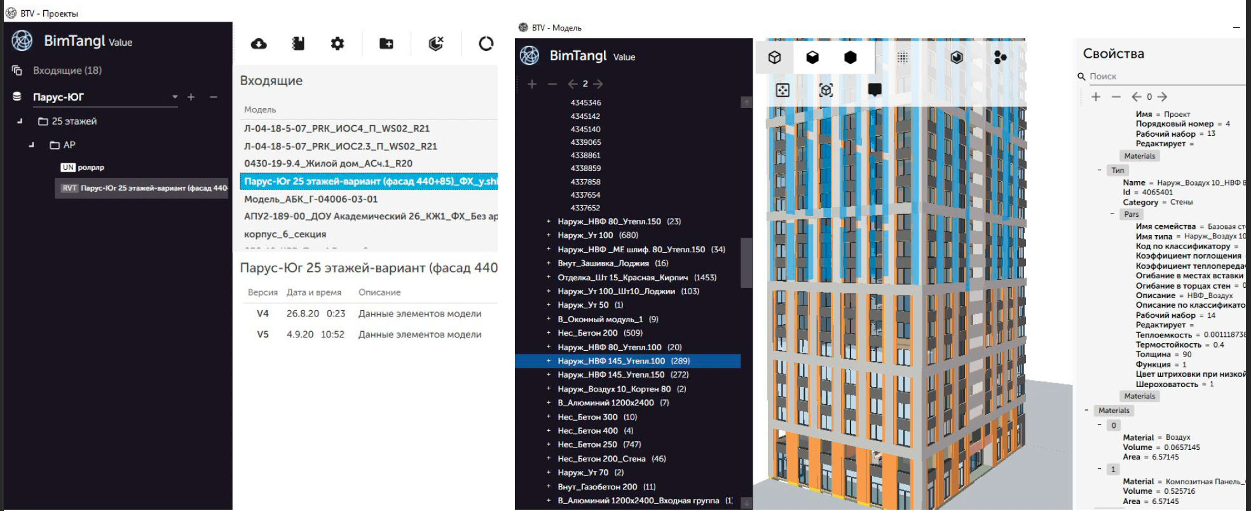Click model tree scrollbar down arrow
1251x511 pixels.
[x=746, y=503]
